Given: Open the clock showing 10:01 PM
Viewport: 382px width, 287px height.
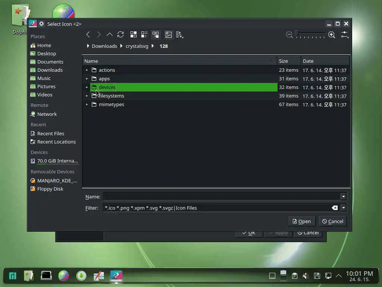Looking at the screenshot, I should [x=360, y=276].
